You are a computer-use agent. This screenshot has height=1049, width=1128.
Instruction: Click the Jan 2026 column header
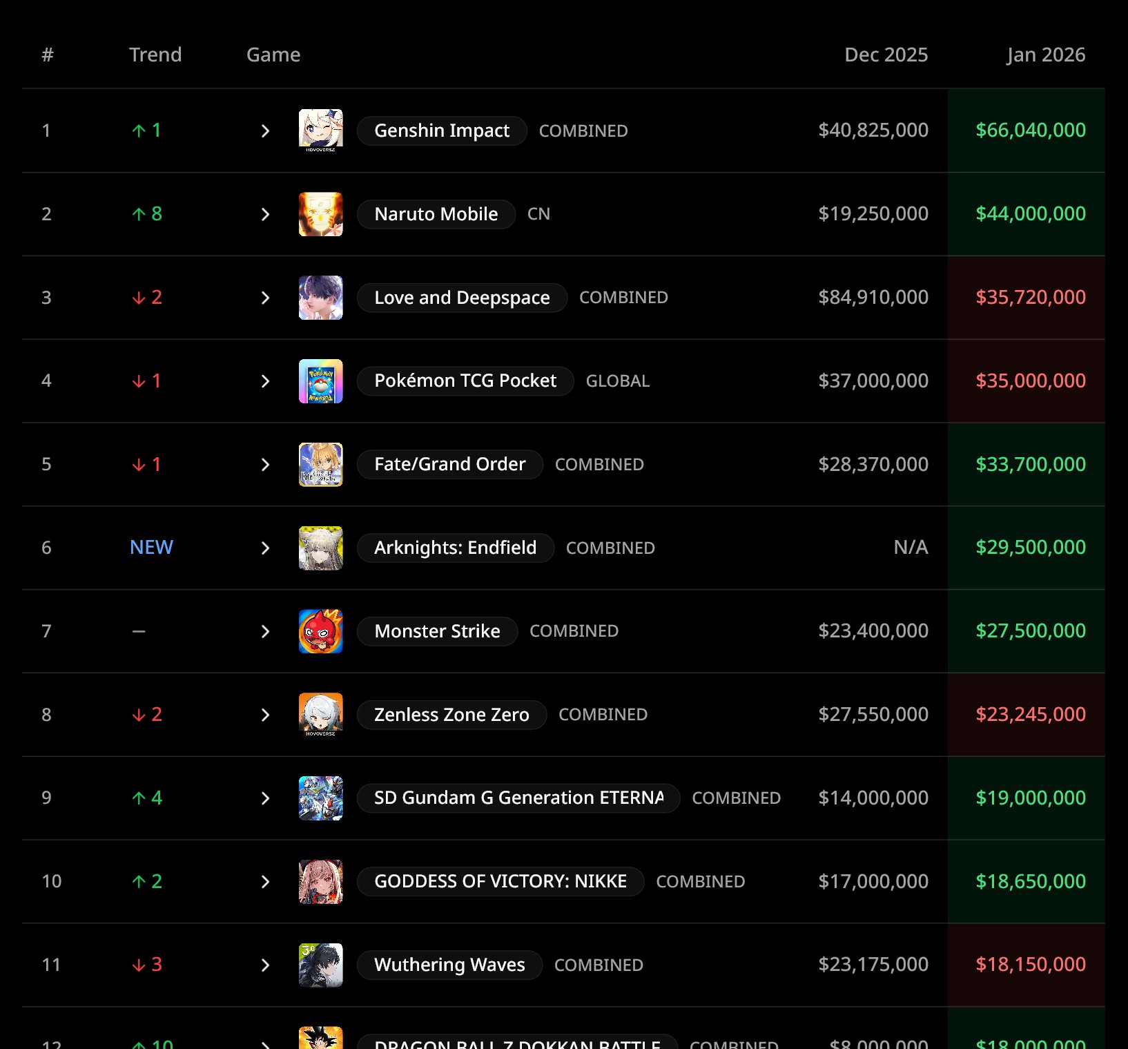click(x=1046, y=55)
